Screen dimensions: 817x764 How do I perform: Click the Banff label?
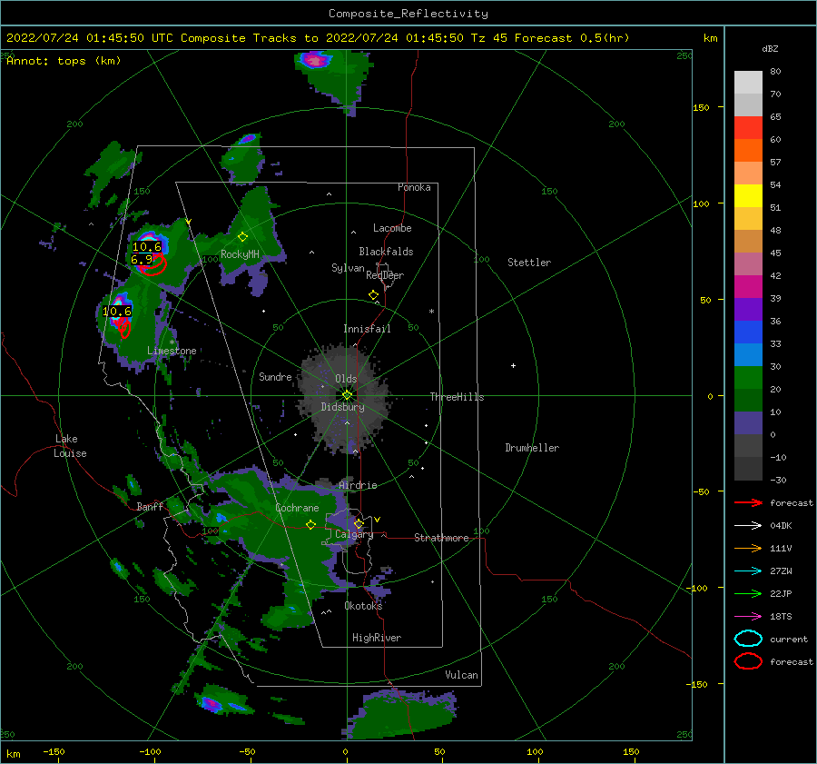(x=150, y=507)
